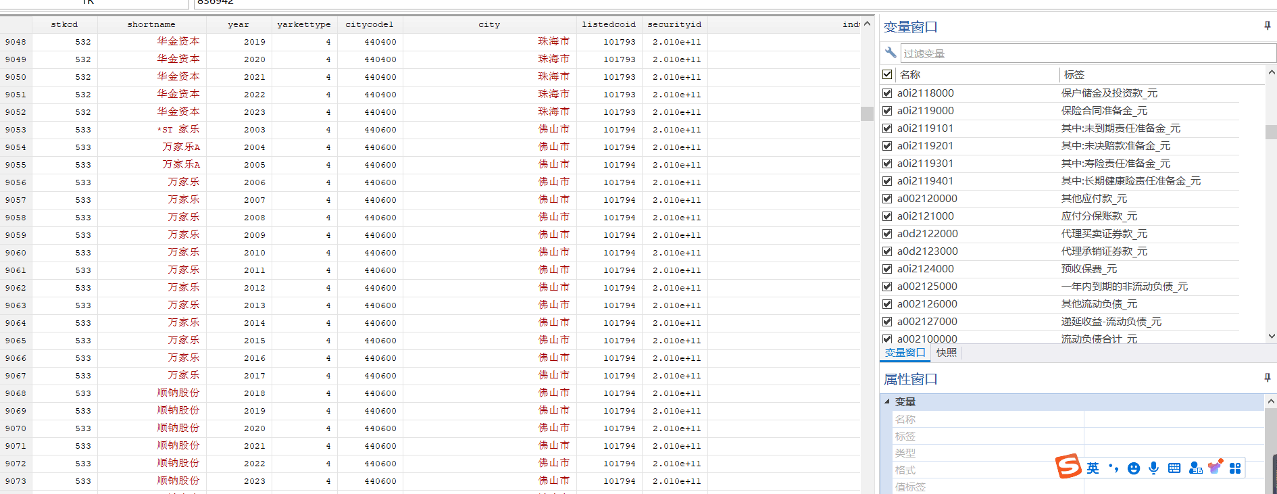Uncheck variable a0i2118000
This screenshot has height=494, width=1277.
(887, 93)
